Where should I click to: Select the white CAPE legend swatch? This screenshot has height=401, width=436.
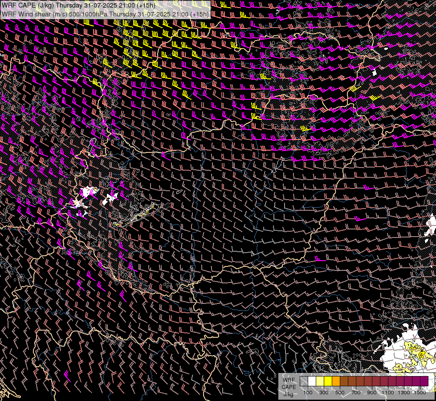[312, 381]
